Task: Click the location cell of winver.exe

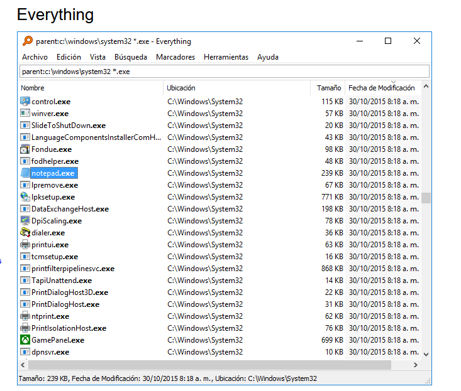Action: click(x=205, y=113)
